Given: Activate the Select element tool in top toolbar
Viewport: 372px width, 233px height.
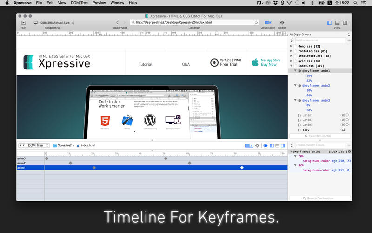Looking at the screenshot, I should point(282,22).
